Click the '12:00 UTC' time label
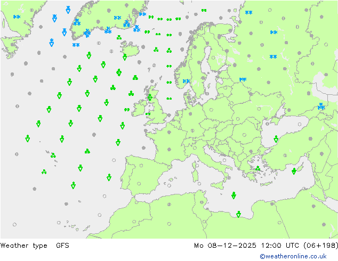338x261 pixels. [280, 246]
